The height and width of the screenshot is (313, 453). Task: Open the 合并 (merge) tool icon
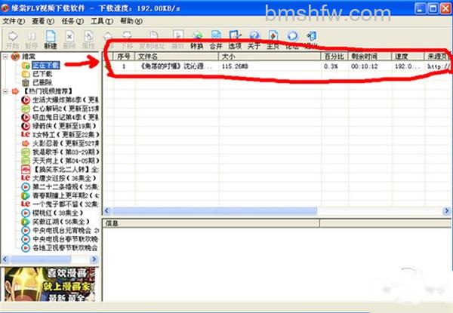216,36
